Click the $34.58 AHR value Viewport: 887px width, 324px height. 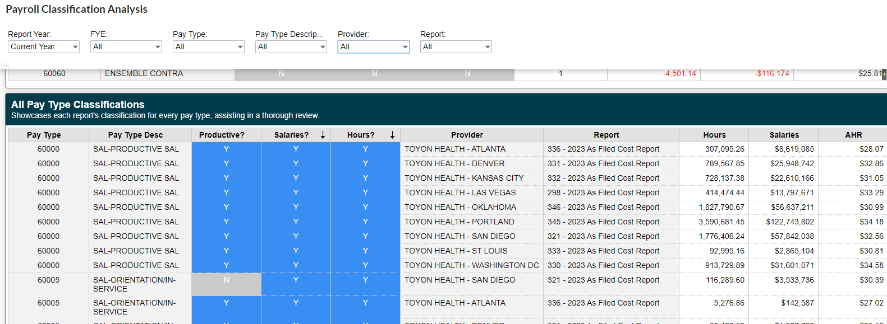(871, 265)
